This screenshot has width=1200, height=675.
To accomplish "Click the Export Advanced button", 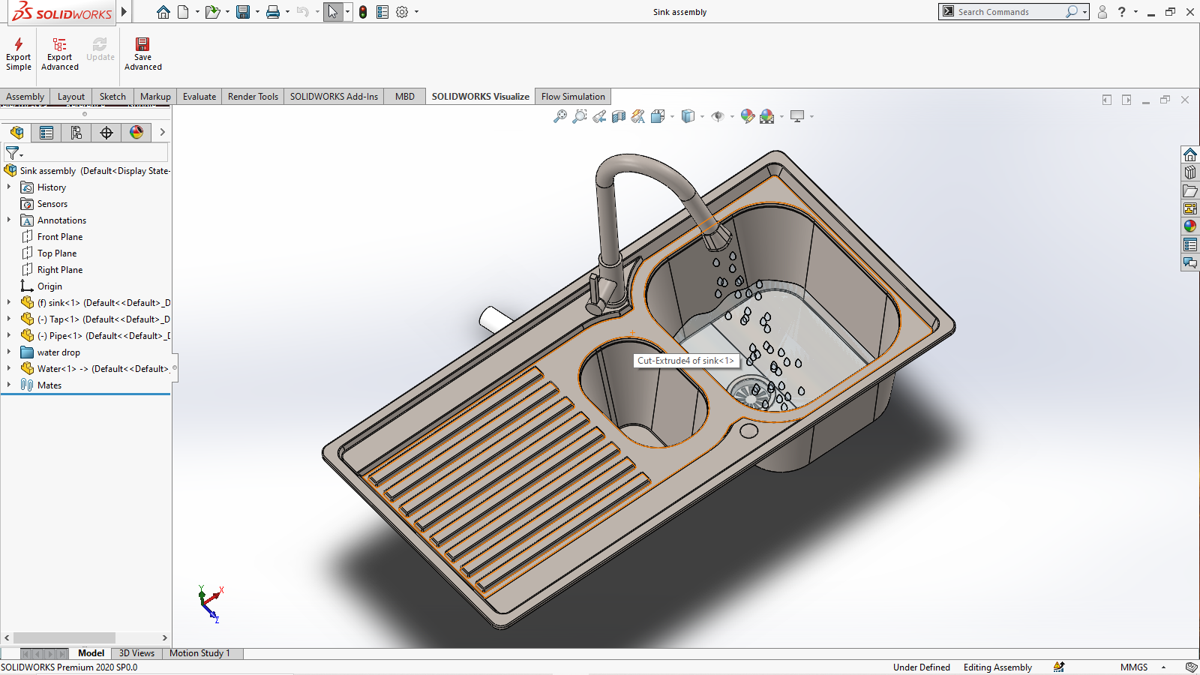I will 60,54.
